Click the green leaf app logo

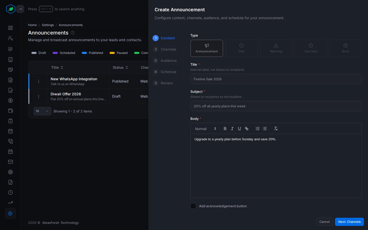pyautogui.click(x=11, y=9)
